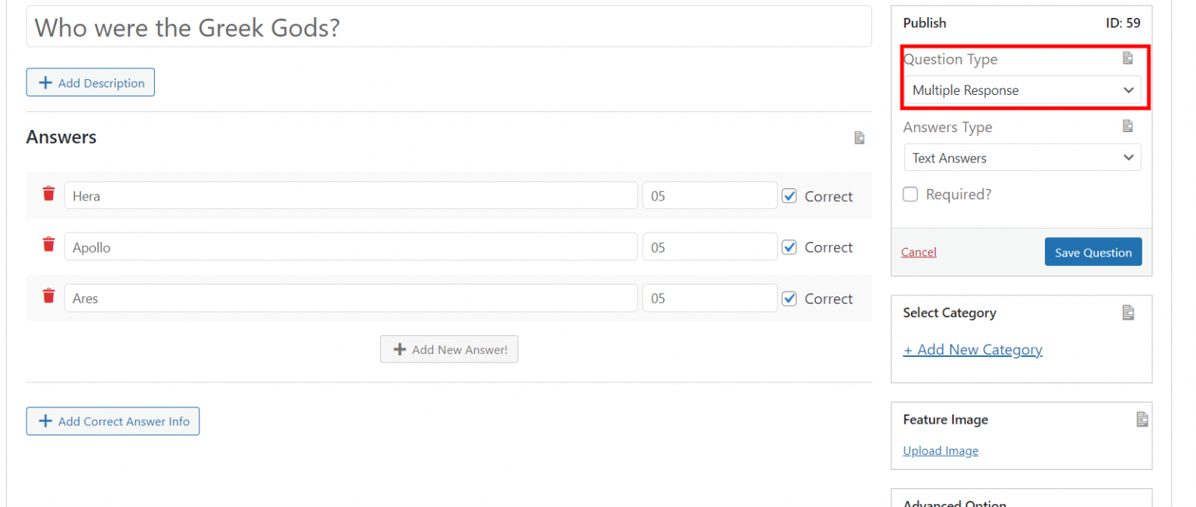Open the Select Category documentation icon
The width and height of the screenshot is (1196, 507).
pyautogui.click(x=1127, y=313)
